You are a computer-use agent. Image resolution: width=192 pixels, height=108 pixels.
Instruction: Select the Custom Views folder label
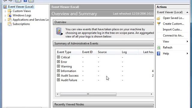pyautogui.click(x=22, y=11)
